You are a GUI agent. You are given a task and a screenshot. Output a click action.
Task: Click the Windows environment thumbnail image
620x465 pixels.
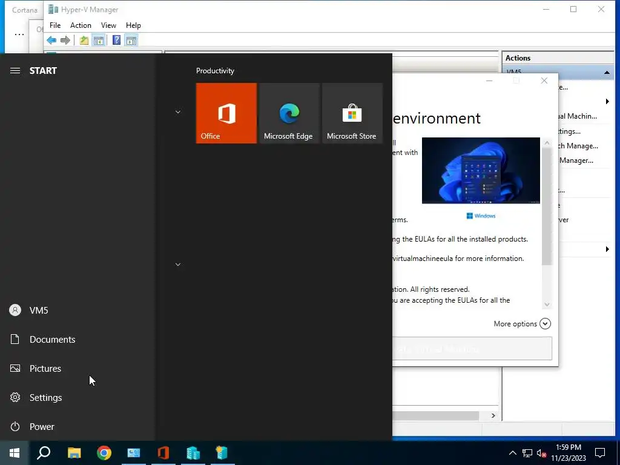pyautogui.click(x=481, y=170)
